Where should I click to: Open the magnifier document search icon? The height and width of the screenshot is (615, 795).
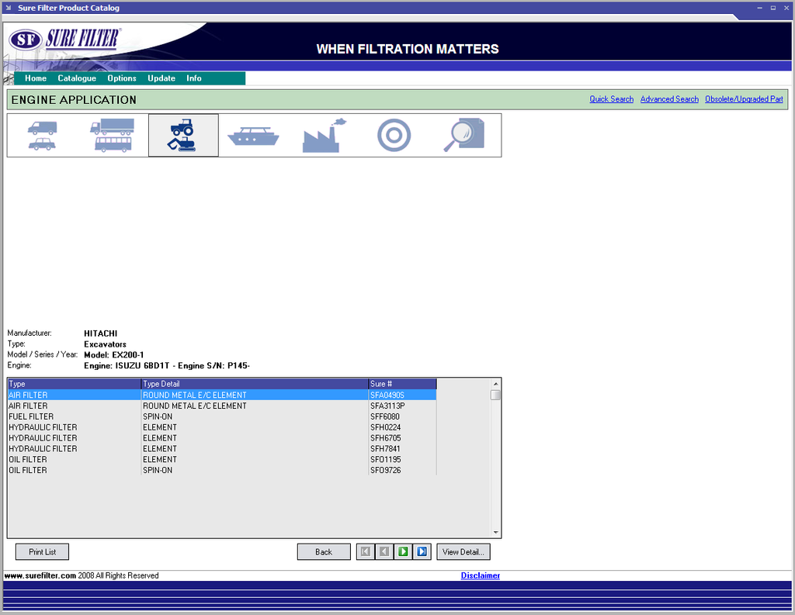(x=464, y=135)
